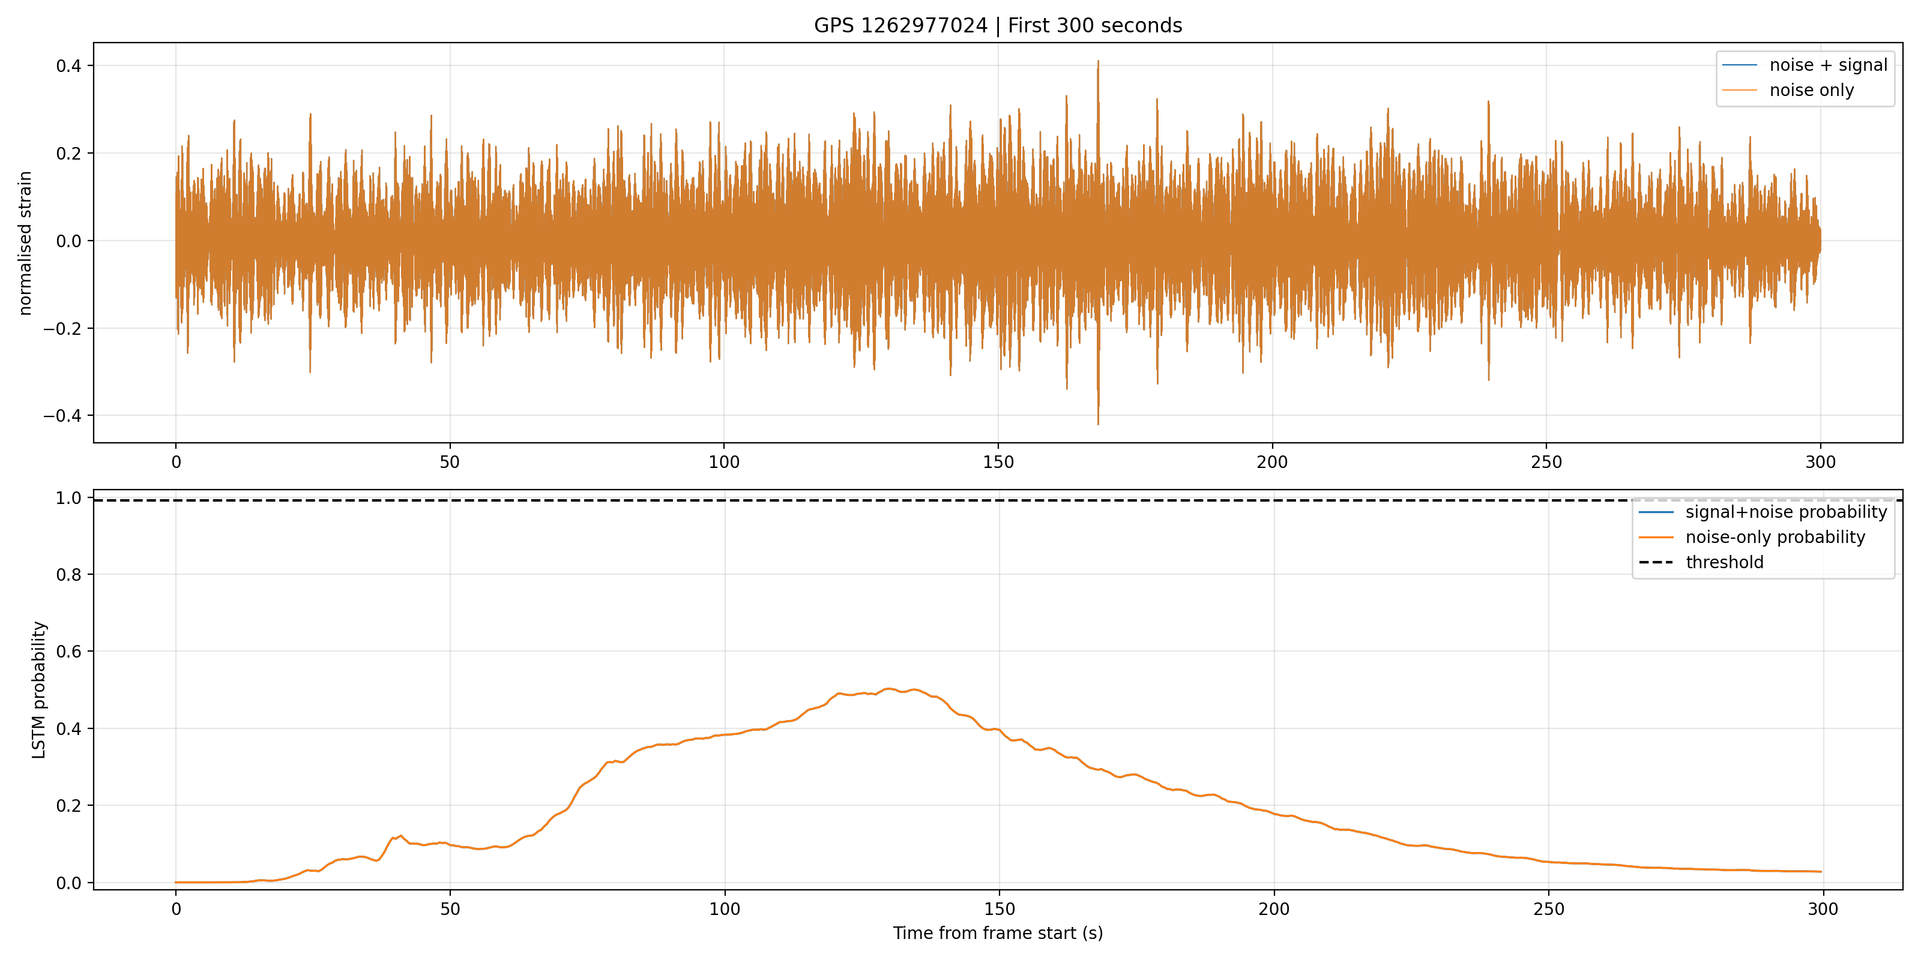Click the 250 tick label on lower x-axis
Screen dimensions: 1921x960
tap(1548, 910)
